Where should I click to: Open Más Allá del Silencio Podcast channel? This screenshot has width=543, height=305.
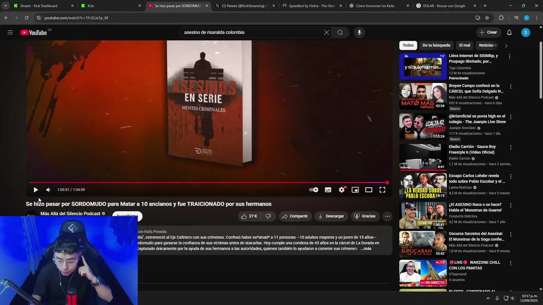(x=70, y=213)
